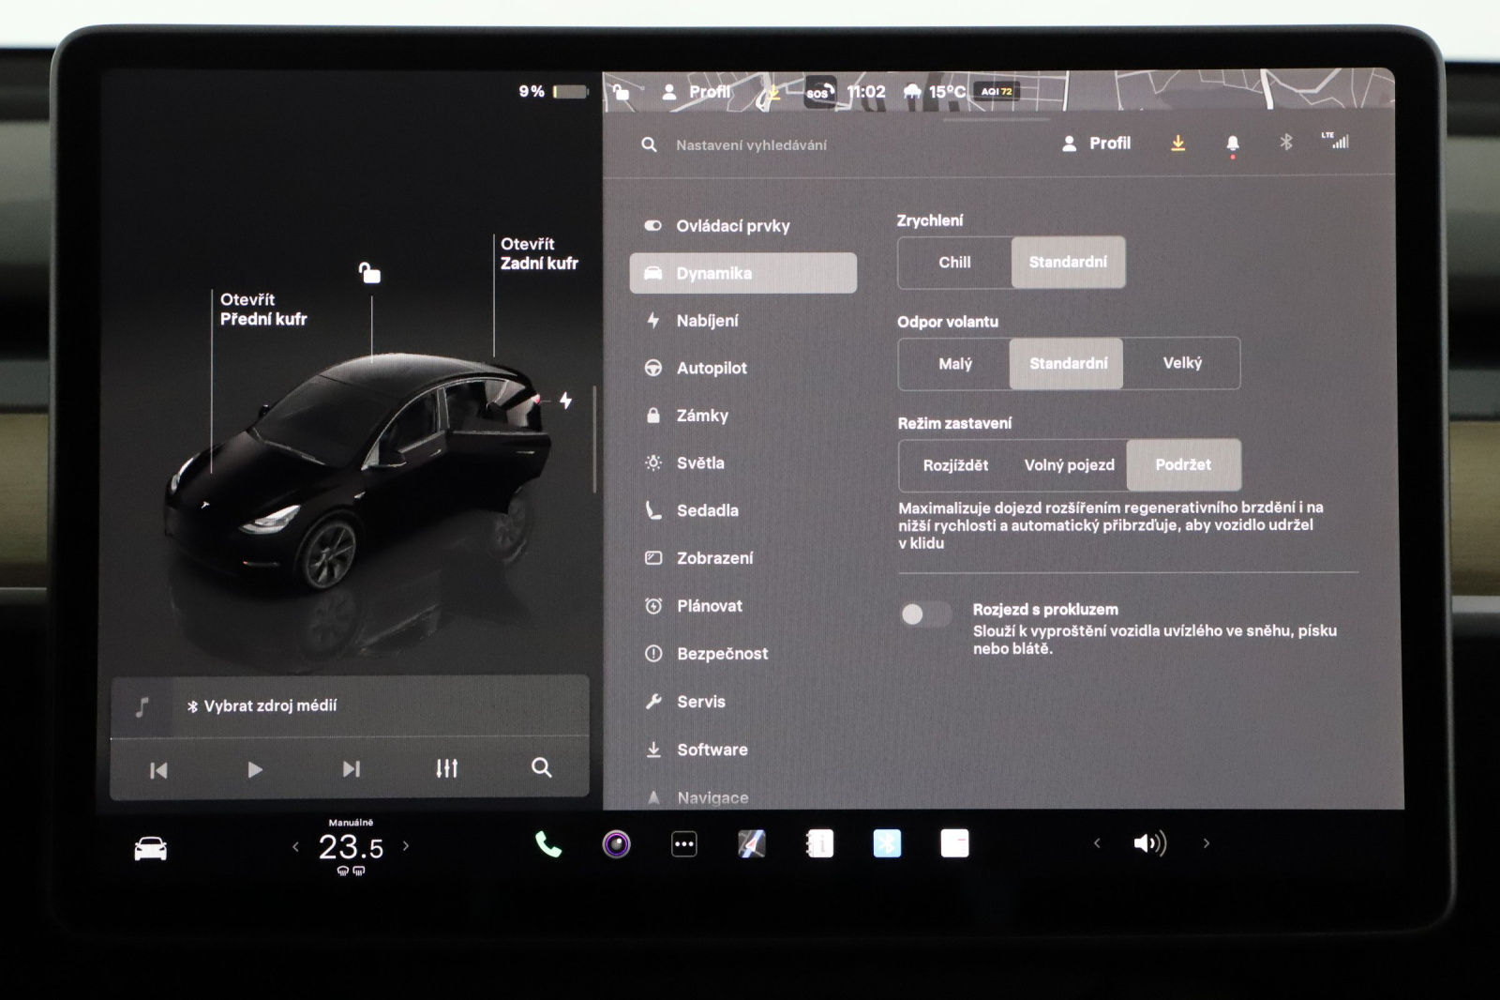Set steering resistance to Velký
Screen dimensions: 1500x1000
click(1182, 363)
